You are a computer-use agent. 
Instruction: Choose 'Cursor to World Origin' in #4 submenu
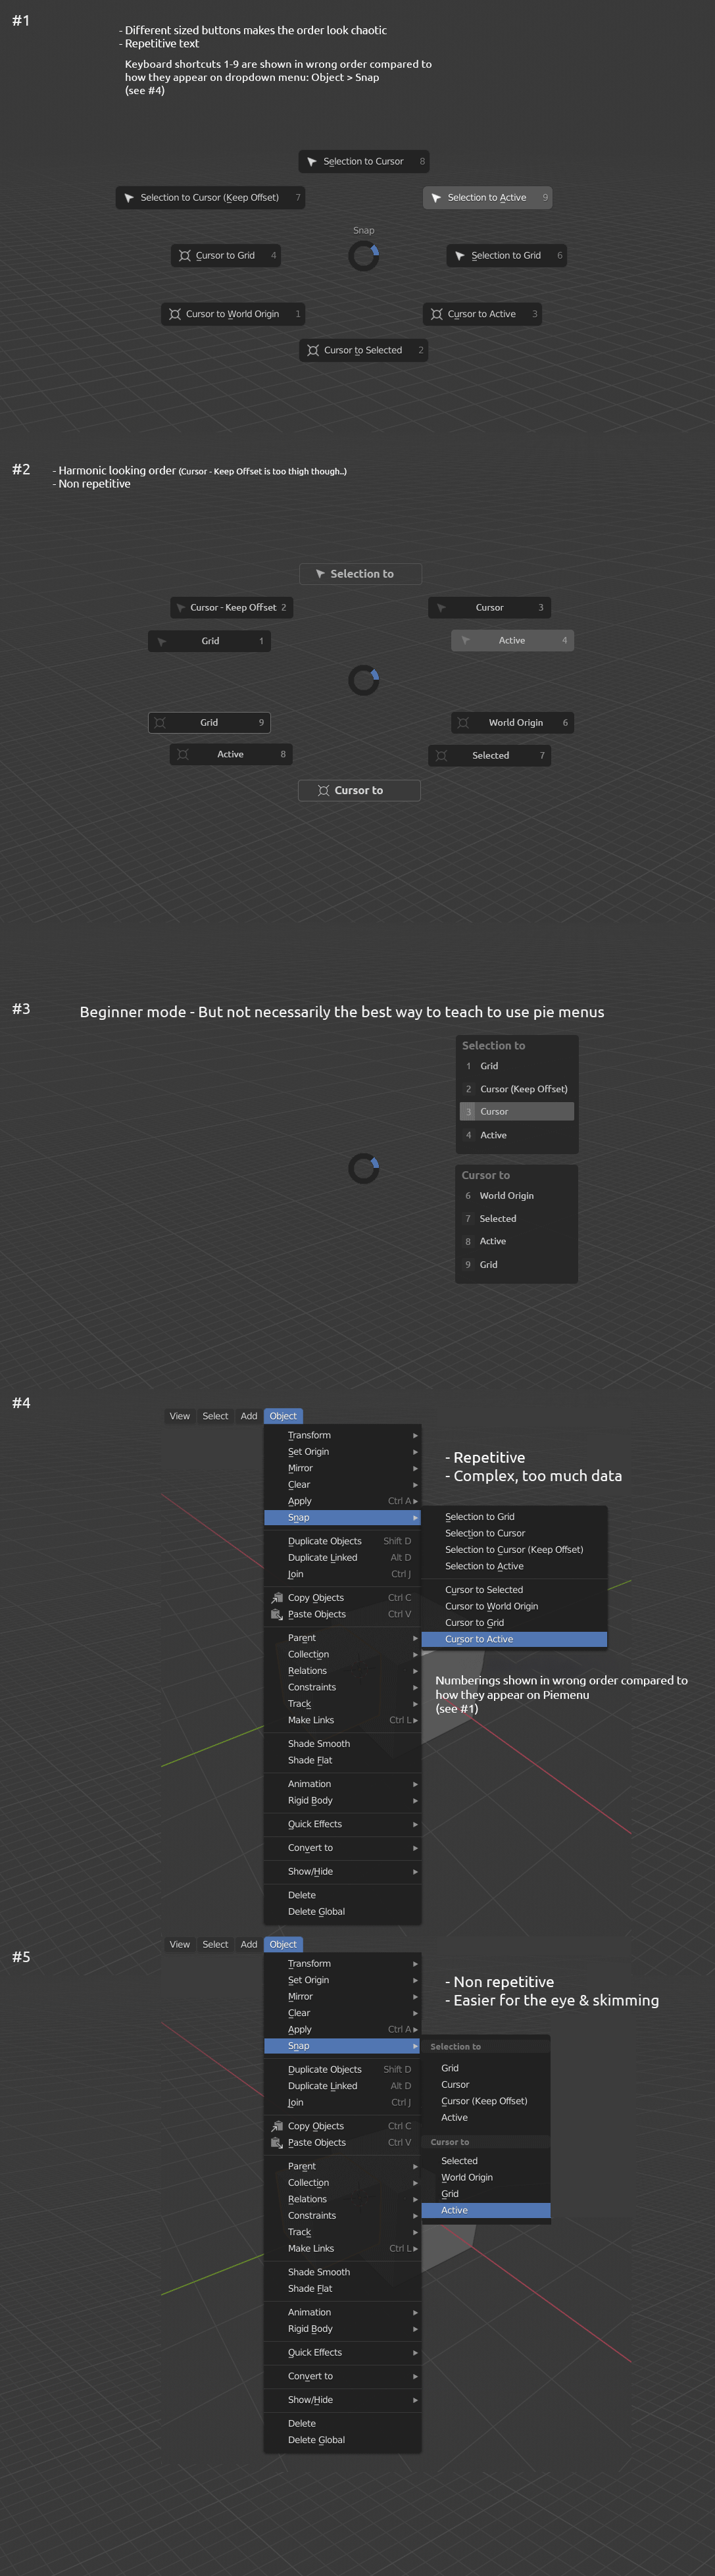514,1606
